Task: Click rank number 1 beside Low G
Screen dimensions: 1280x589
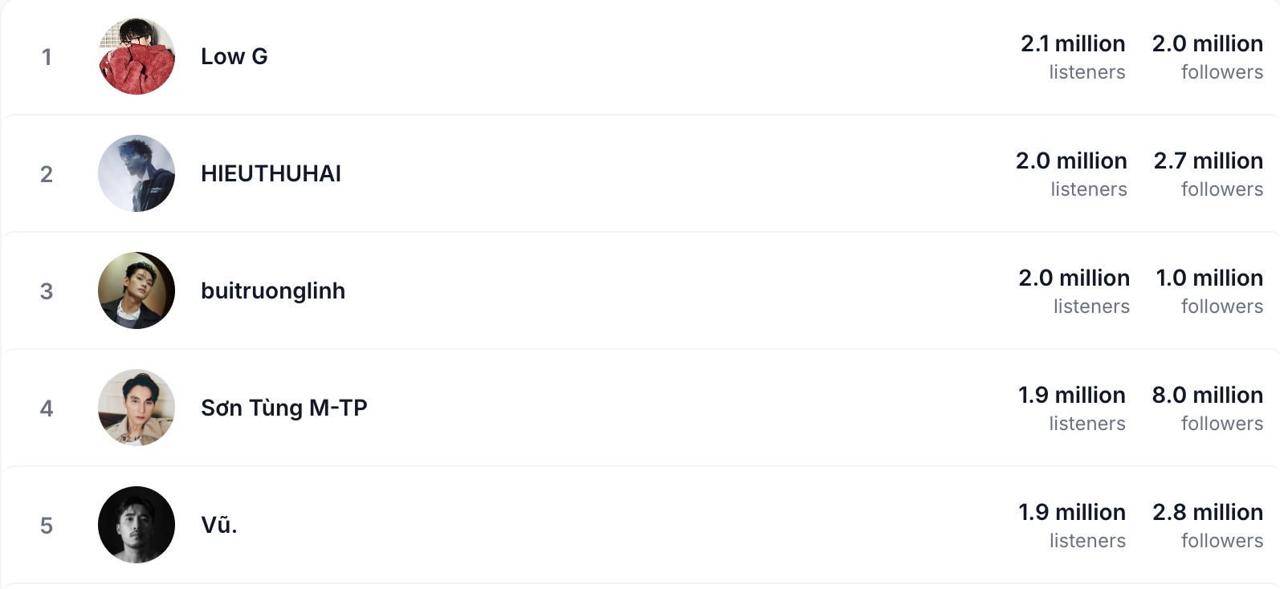Action: coord(47,57)
